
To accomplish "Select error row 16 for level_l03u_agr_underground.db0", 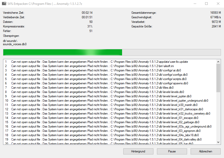I will click(110, 127).
